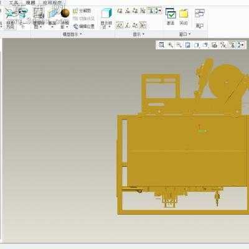Open Section (截面) dropdown arrow
Viewport: 249px width, 249px height.
coord(52,27)
